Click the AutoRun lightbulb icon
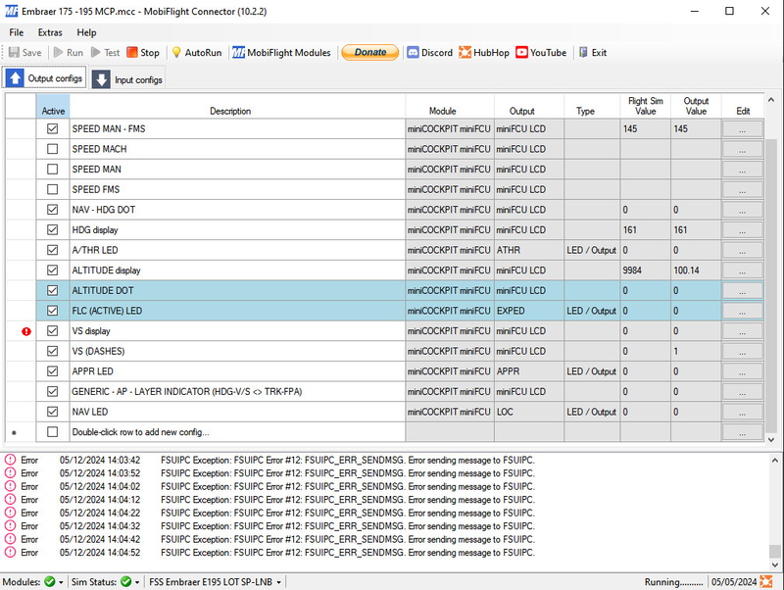 176,53
